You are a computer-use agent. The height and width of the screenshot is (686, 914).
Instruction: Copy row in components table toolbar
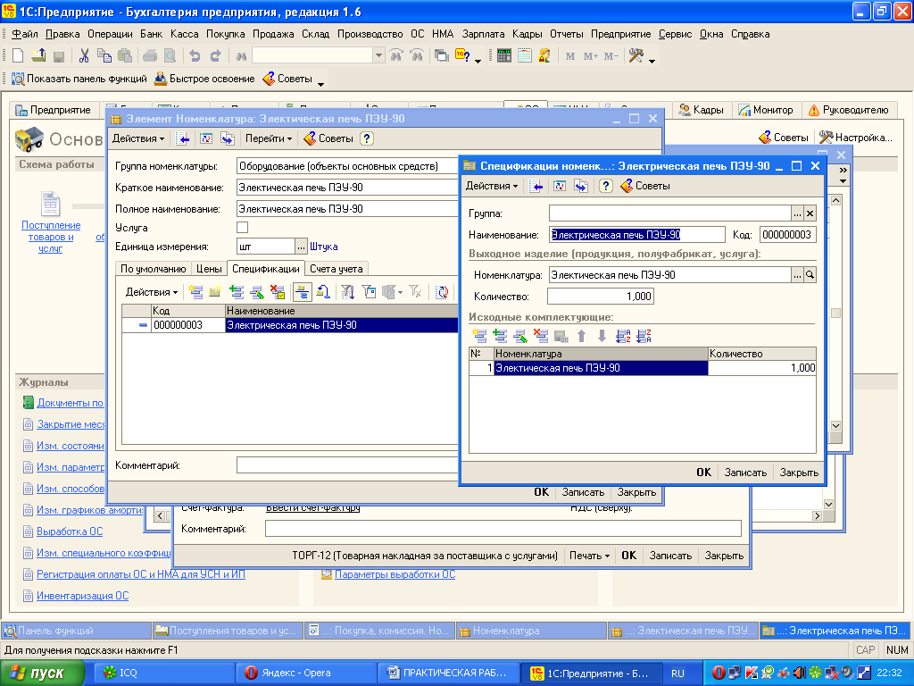tap(500, 336)
